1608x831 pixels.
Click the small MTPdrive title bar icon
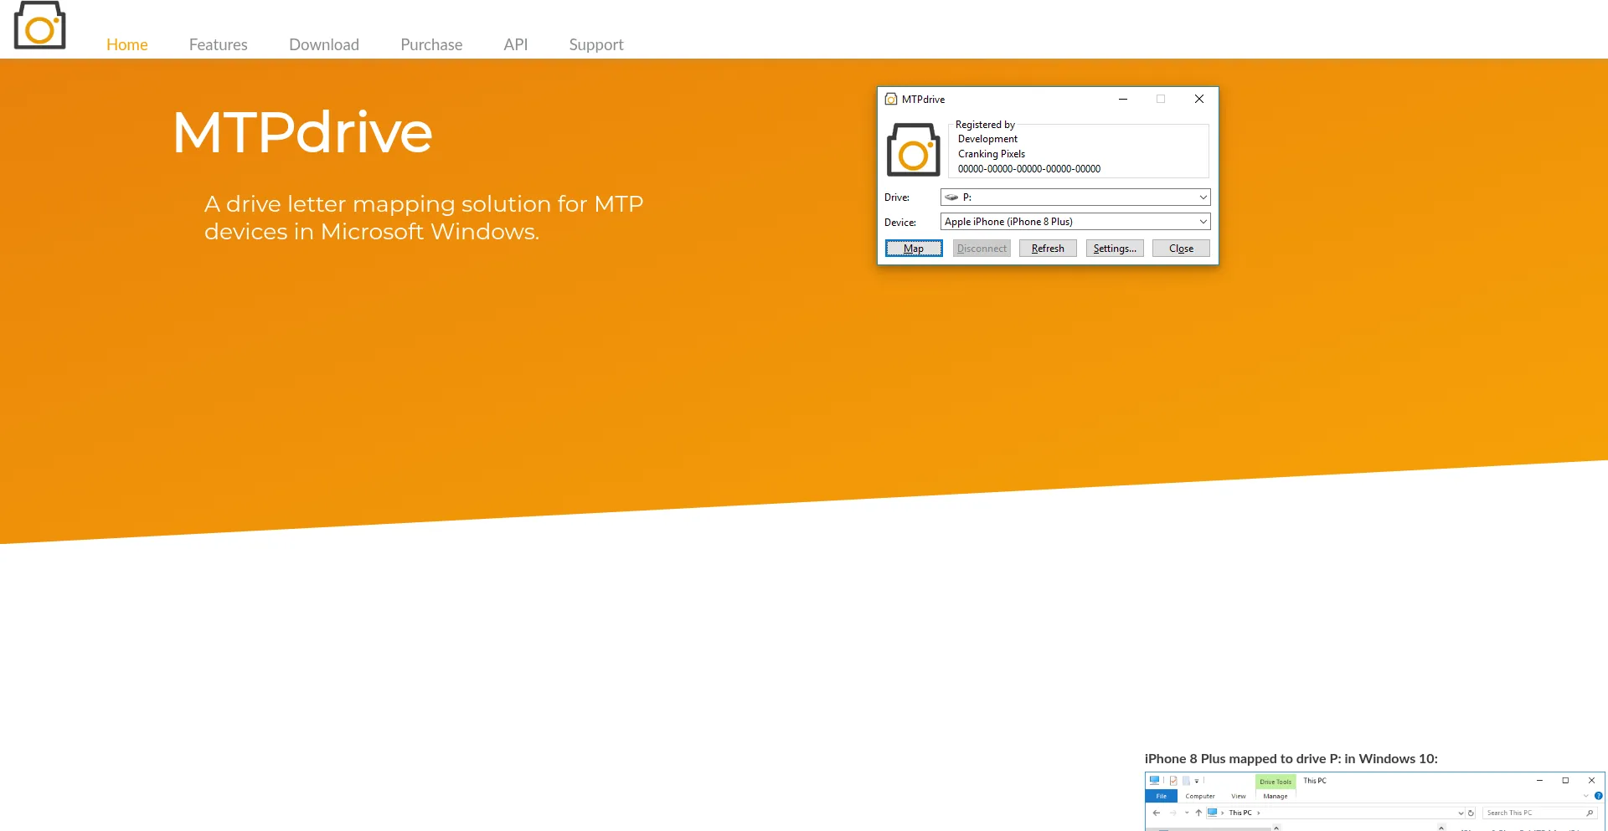pos(891,99)
